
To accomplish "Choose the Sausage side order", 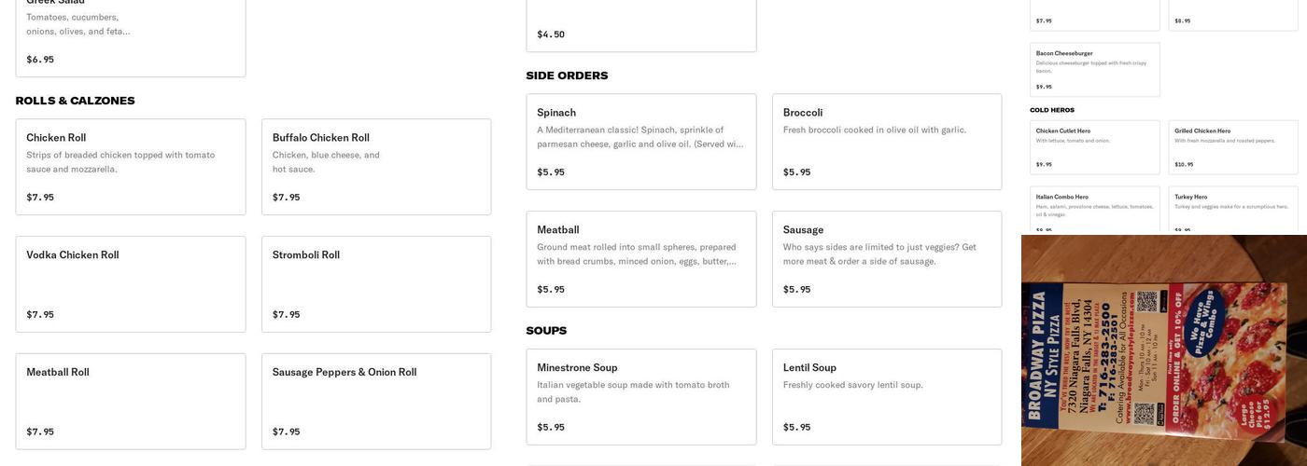I will point(887,259).
